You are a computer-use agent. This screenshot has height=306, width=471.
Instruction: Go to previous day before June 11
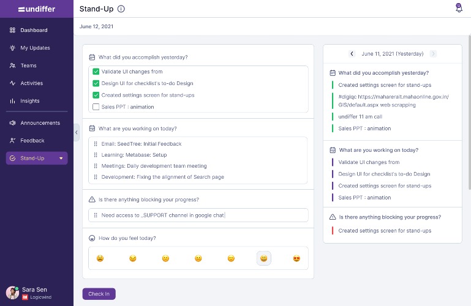pyautogui.click(x=352, y=54)
